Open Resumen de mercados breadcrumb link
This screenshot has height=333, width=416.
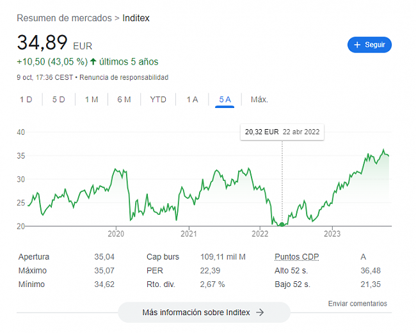(x=64, y=18)
